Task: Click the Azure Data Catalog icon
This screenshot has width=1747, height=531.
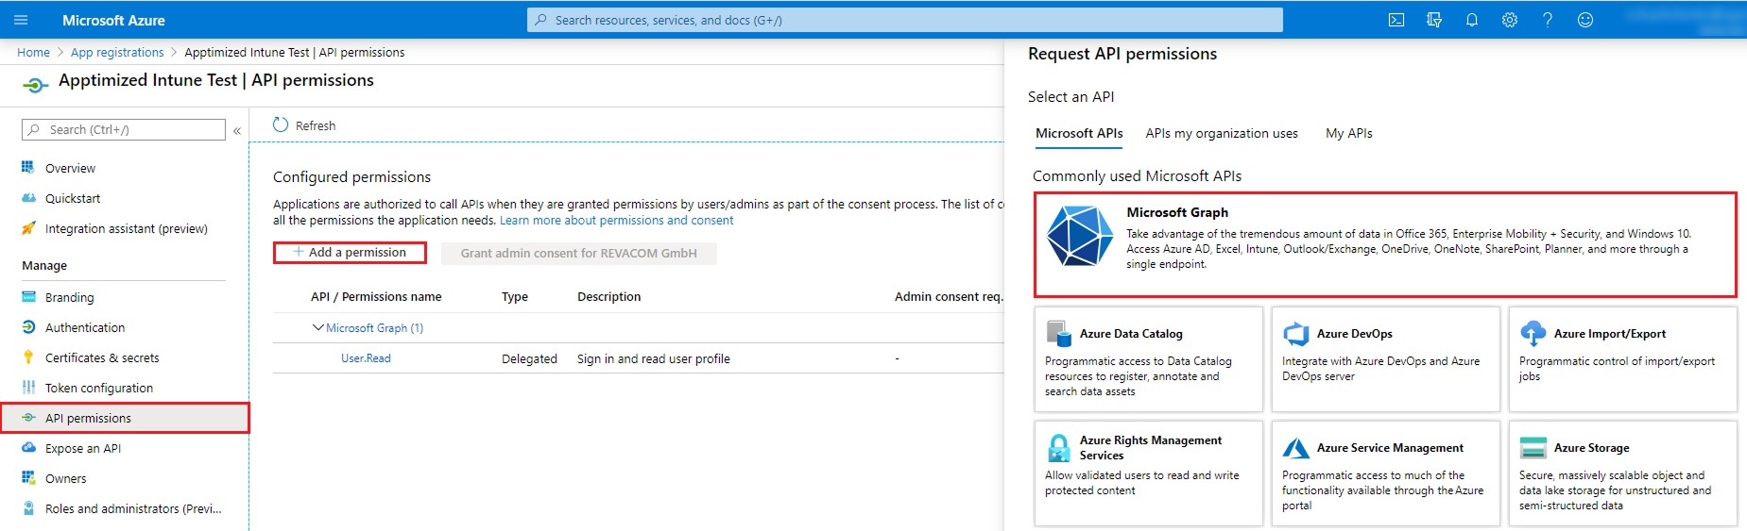Action: pos(1058,334)
